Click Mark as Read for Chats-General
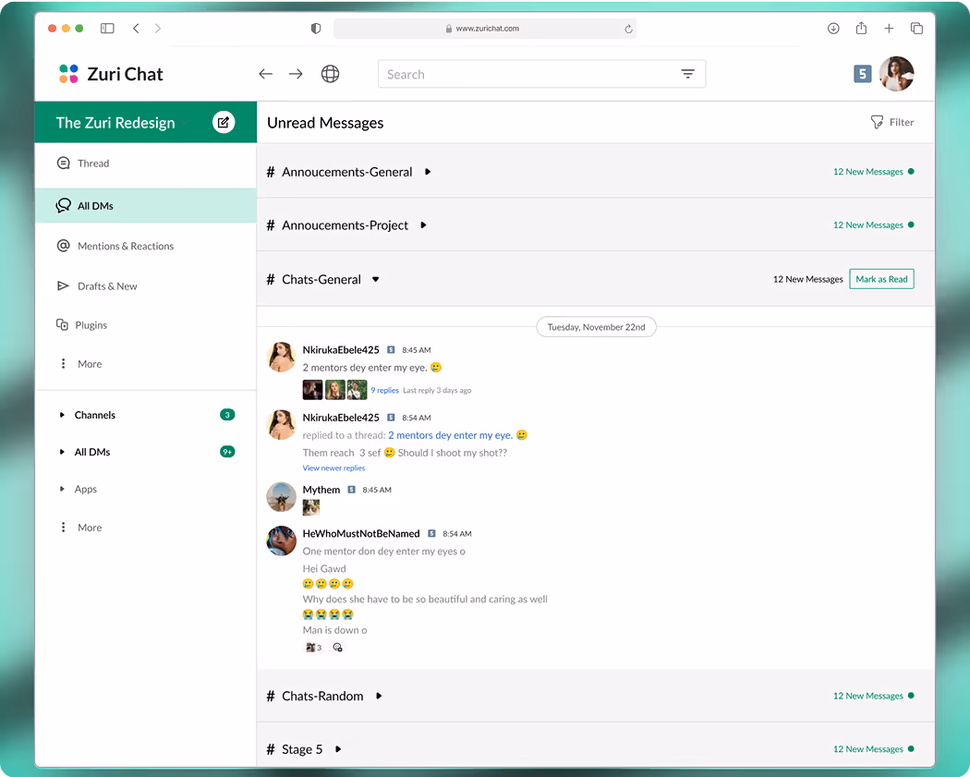The image size is (970, 777). click(881, 279)
